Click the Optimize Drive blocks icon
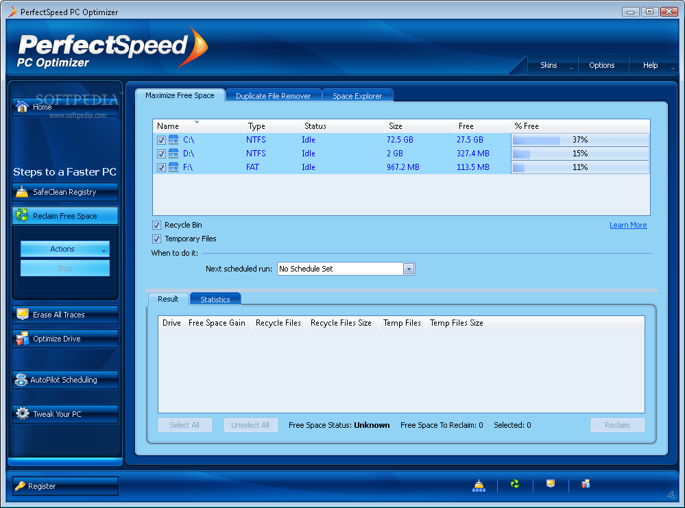Viewport: 685px width, 508px height. [x=22, y=339]
